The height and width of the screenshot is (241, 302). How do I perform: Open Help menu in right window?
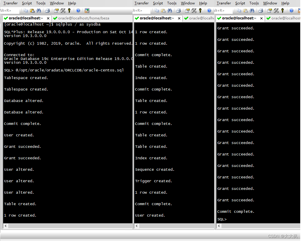(x=285, y=3)
